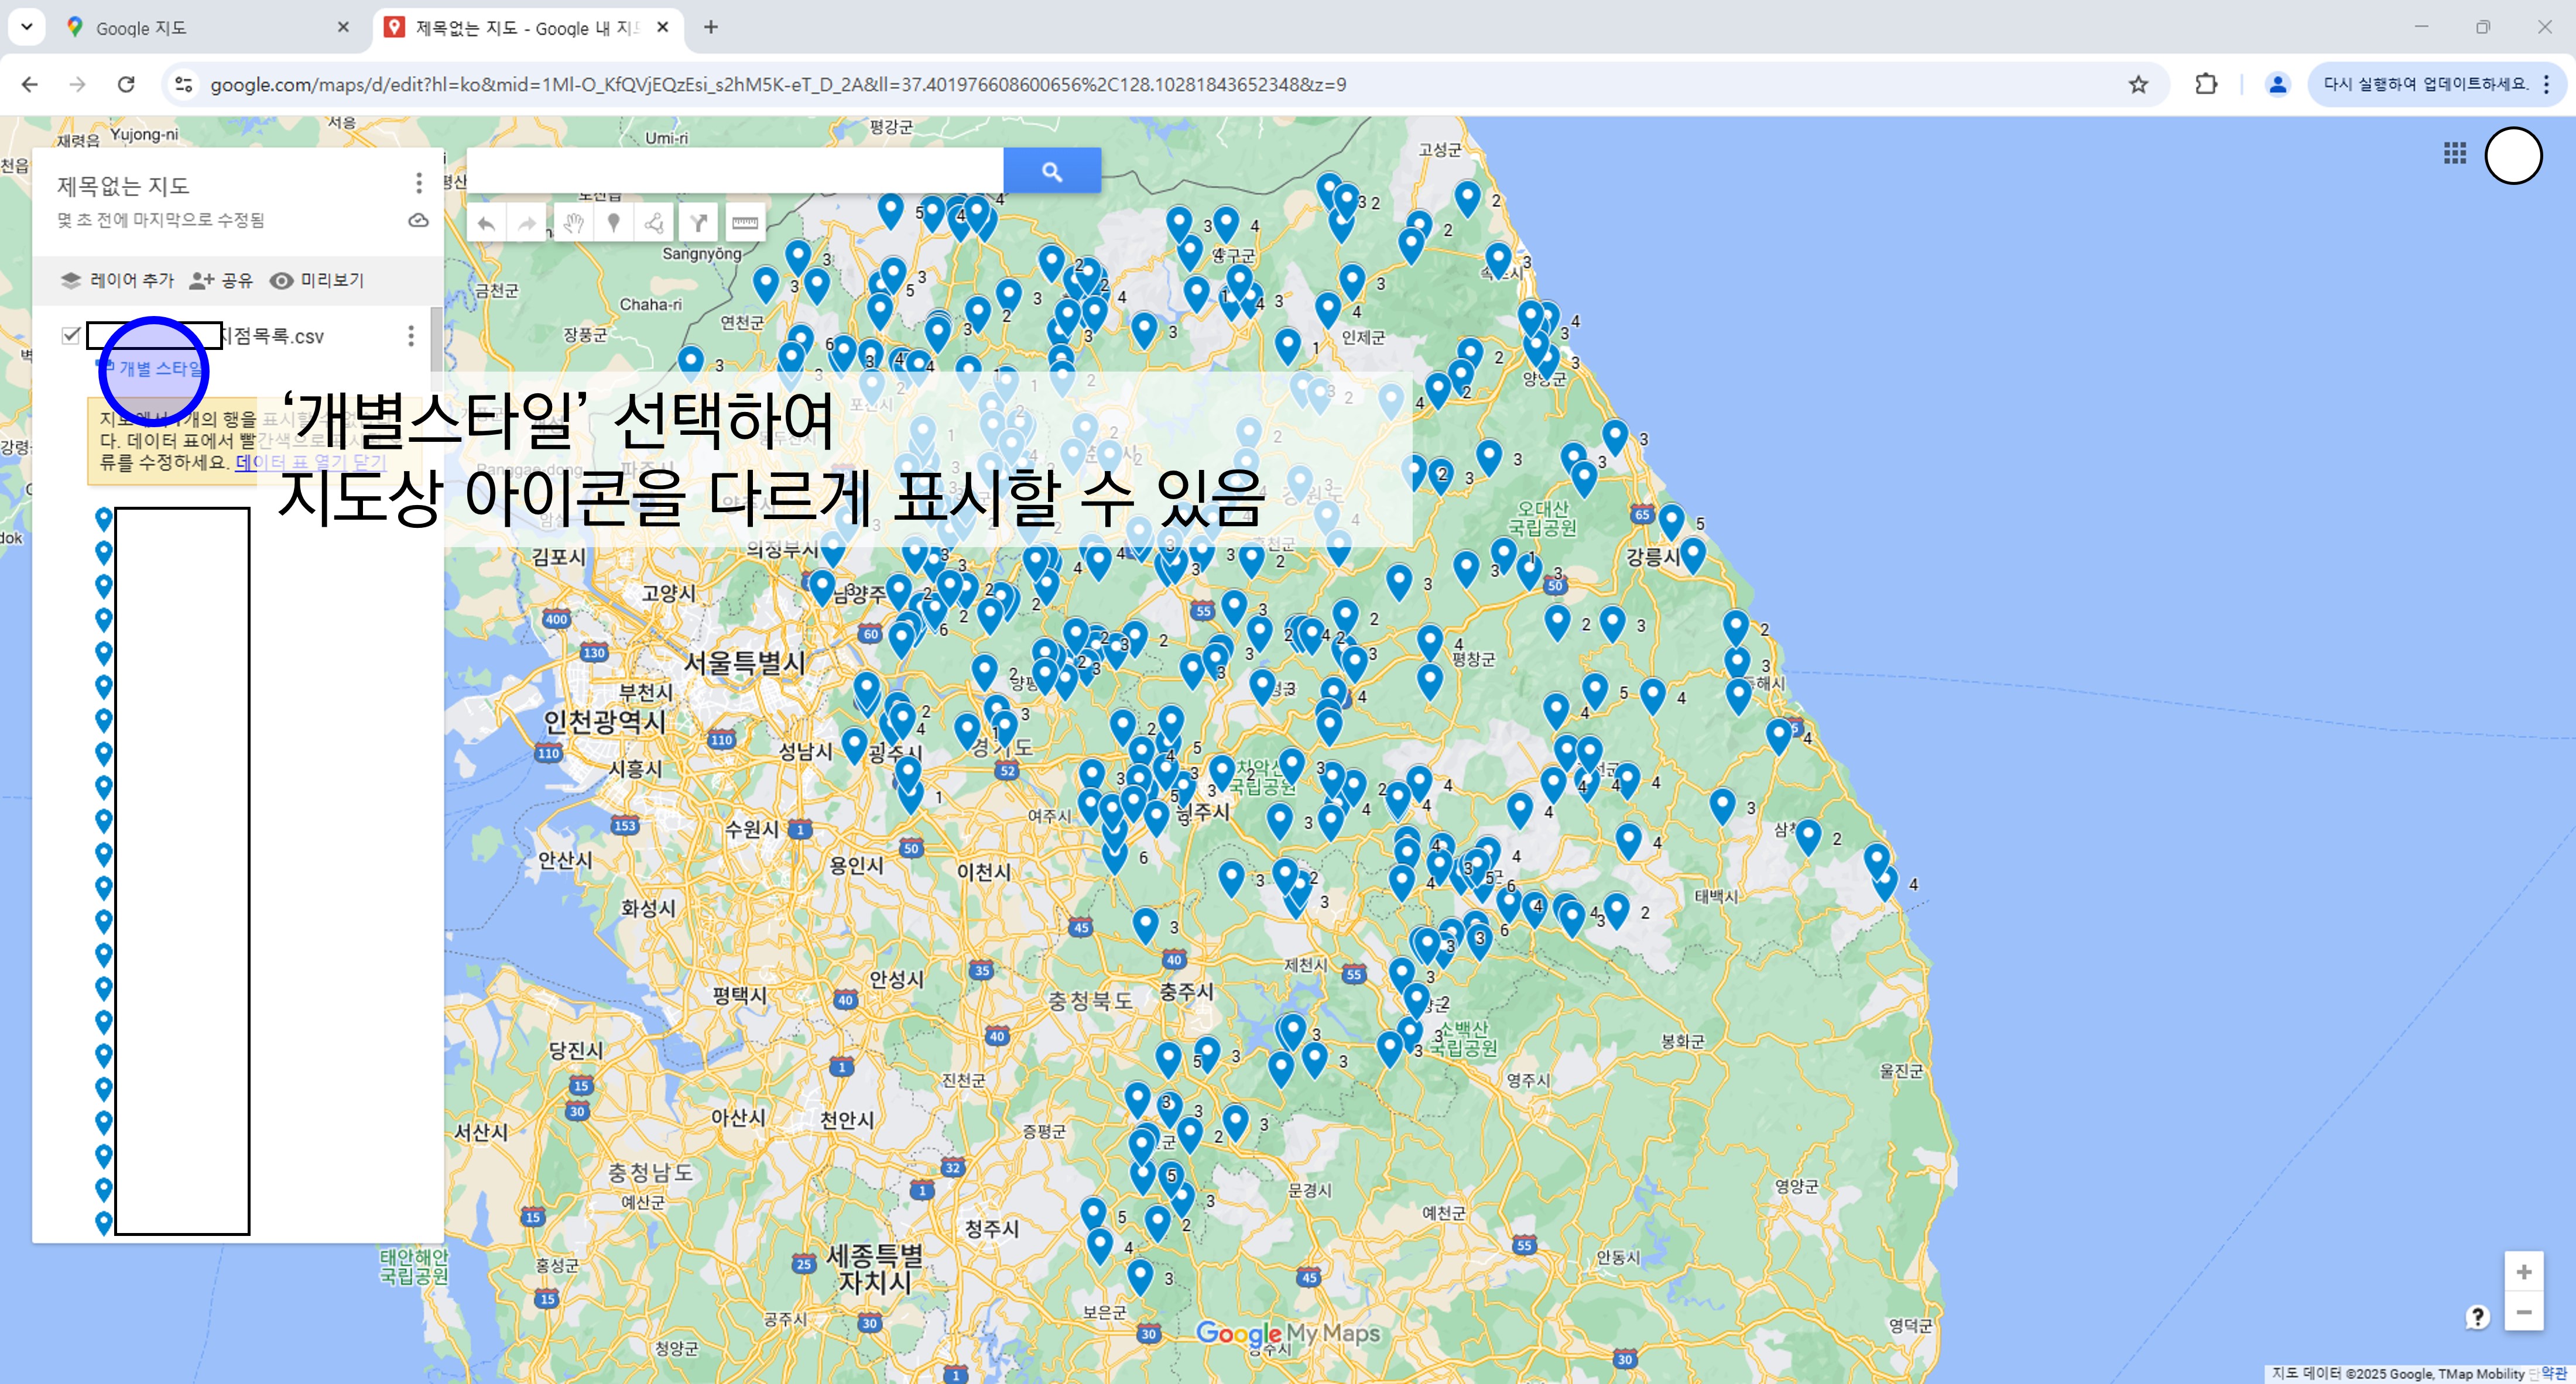Select the Add marker pin tool
Viewport: 2576px width, 1384px height.
click(614, 223)
